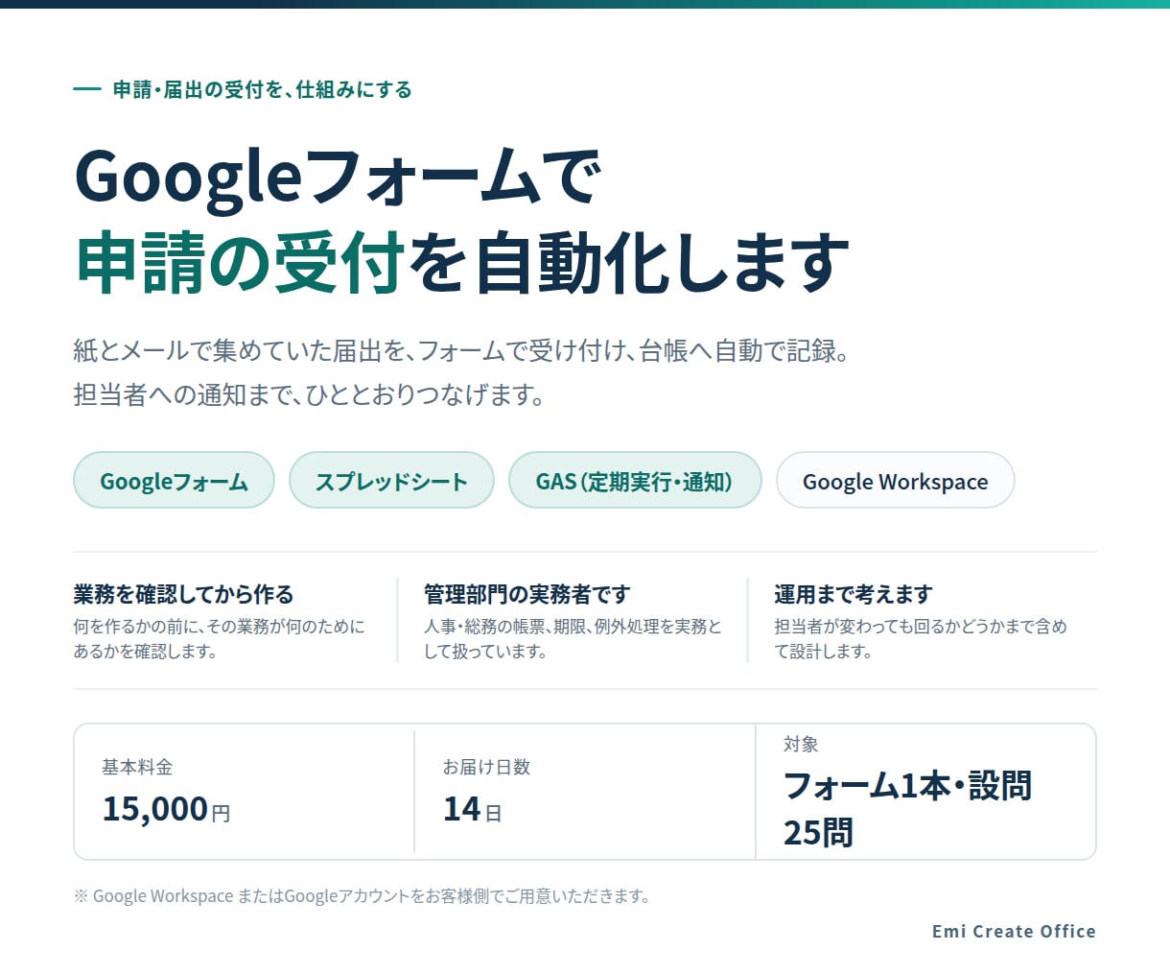Click the お届け日数 label
1170x975 pixels.
point(486,767)
